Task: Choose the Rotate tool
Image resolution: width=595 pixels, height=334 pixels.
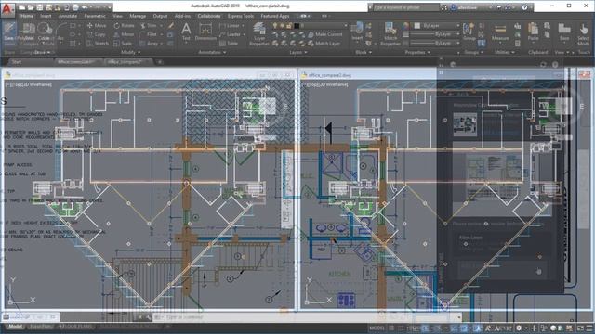Action: click(x=124, y=25)
